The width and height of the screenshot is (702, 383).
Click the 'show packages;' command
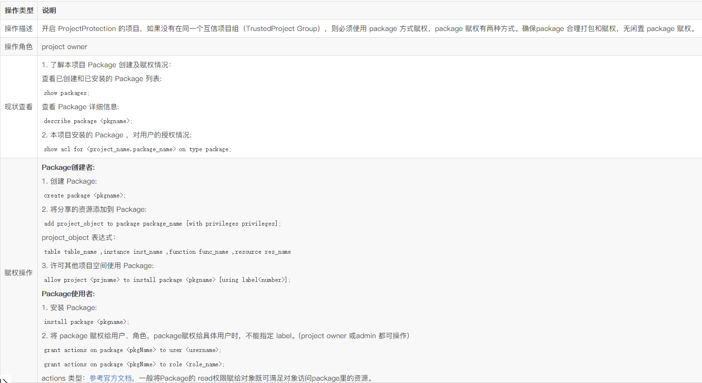67,93
